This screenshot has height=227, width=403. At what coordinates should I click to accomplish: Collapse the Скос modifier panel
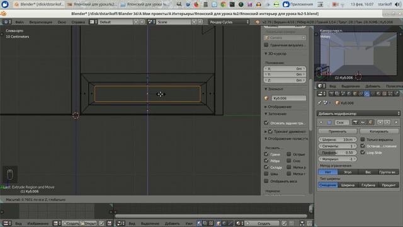pos(321,122)
